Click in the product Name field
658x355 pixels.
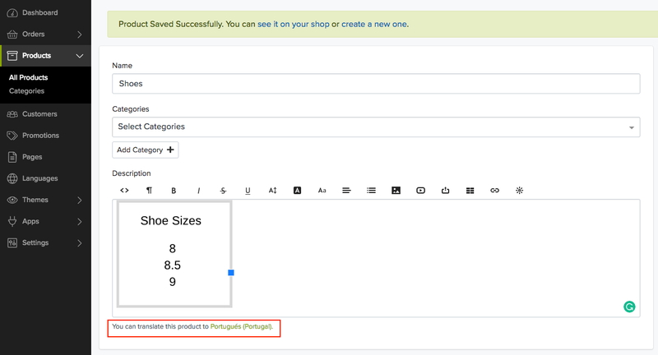pyautogui.click(x=376, y=84)
